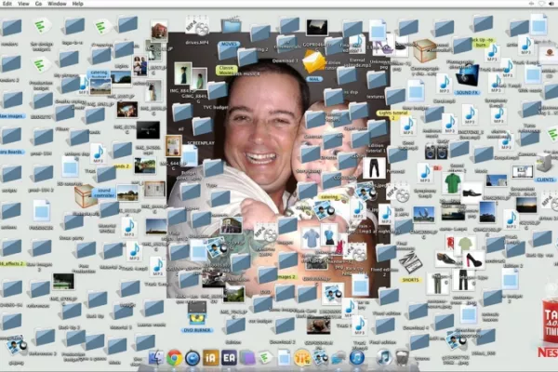Open Messages chat bubbles in Dock
This screenshot has width=558, height=372.
(x=339, y=358)
